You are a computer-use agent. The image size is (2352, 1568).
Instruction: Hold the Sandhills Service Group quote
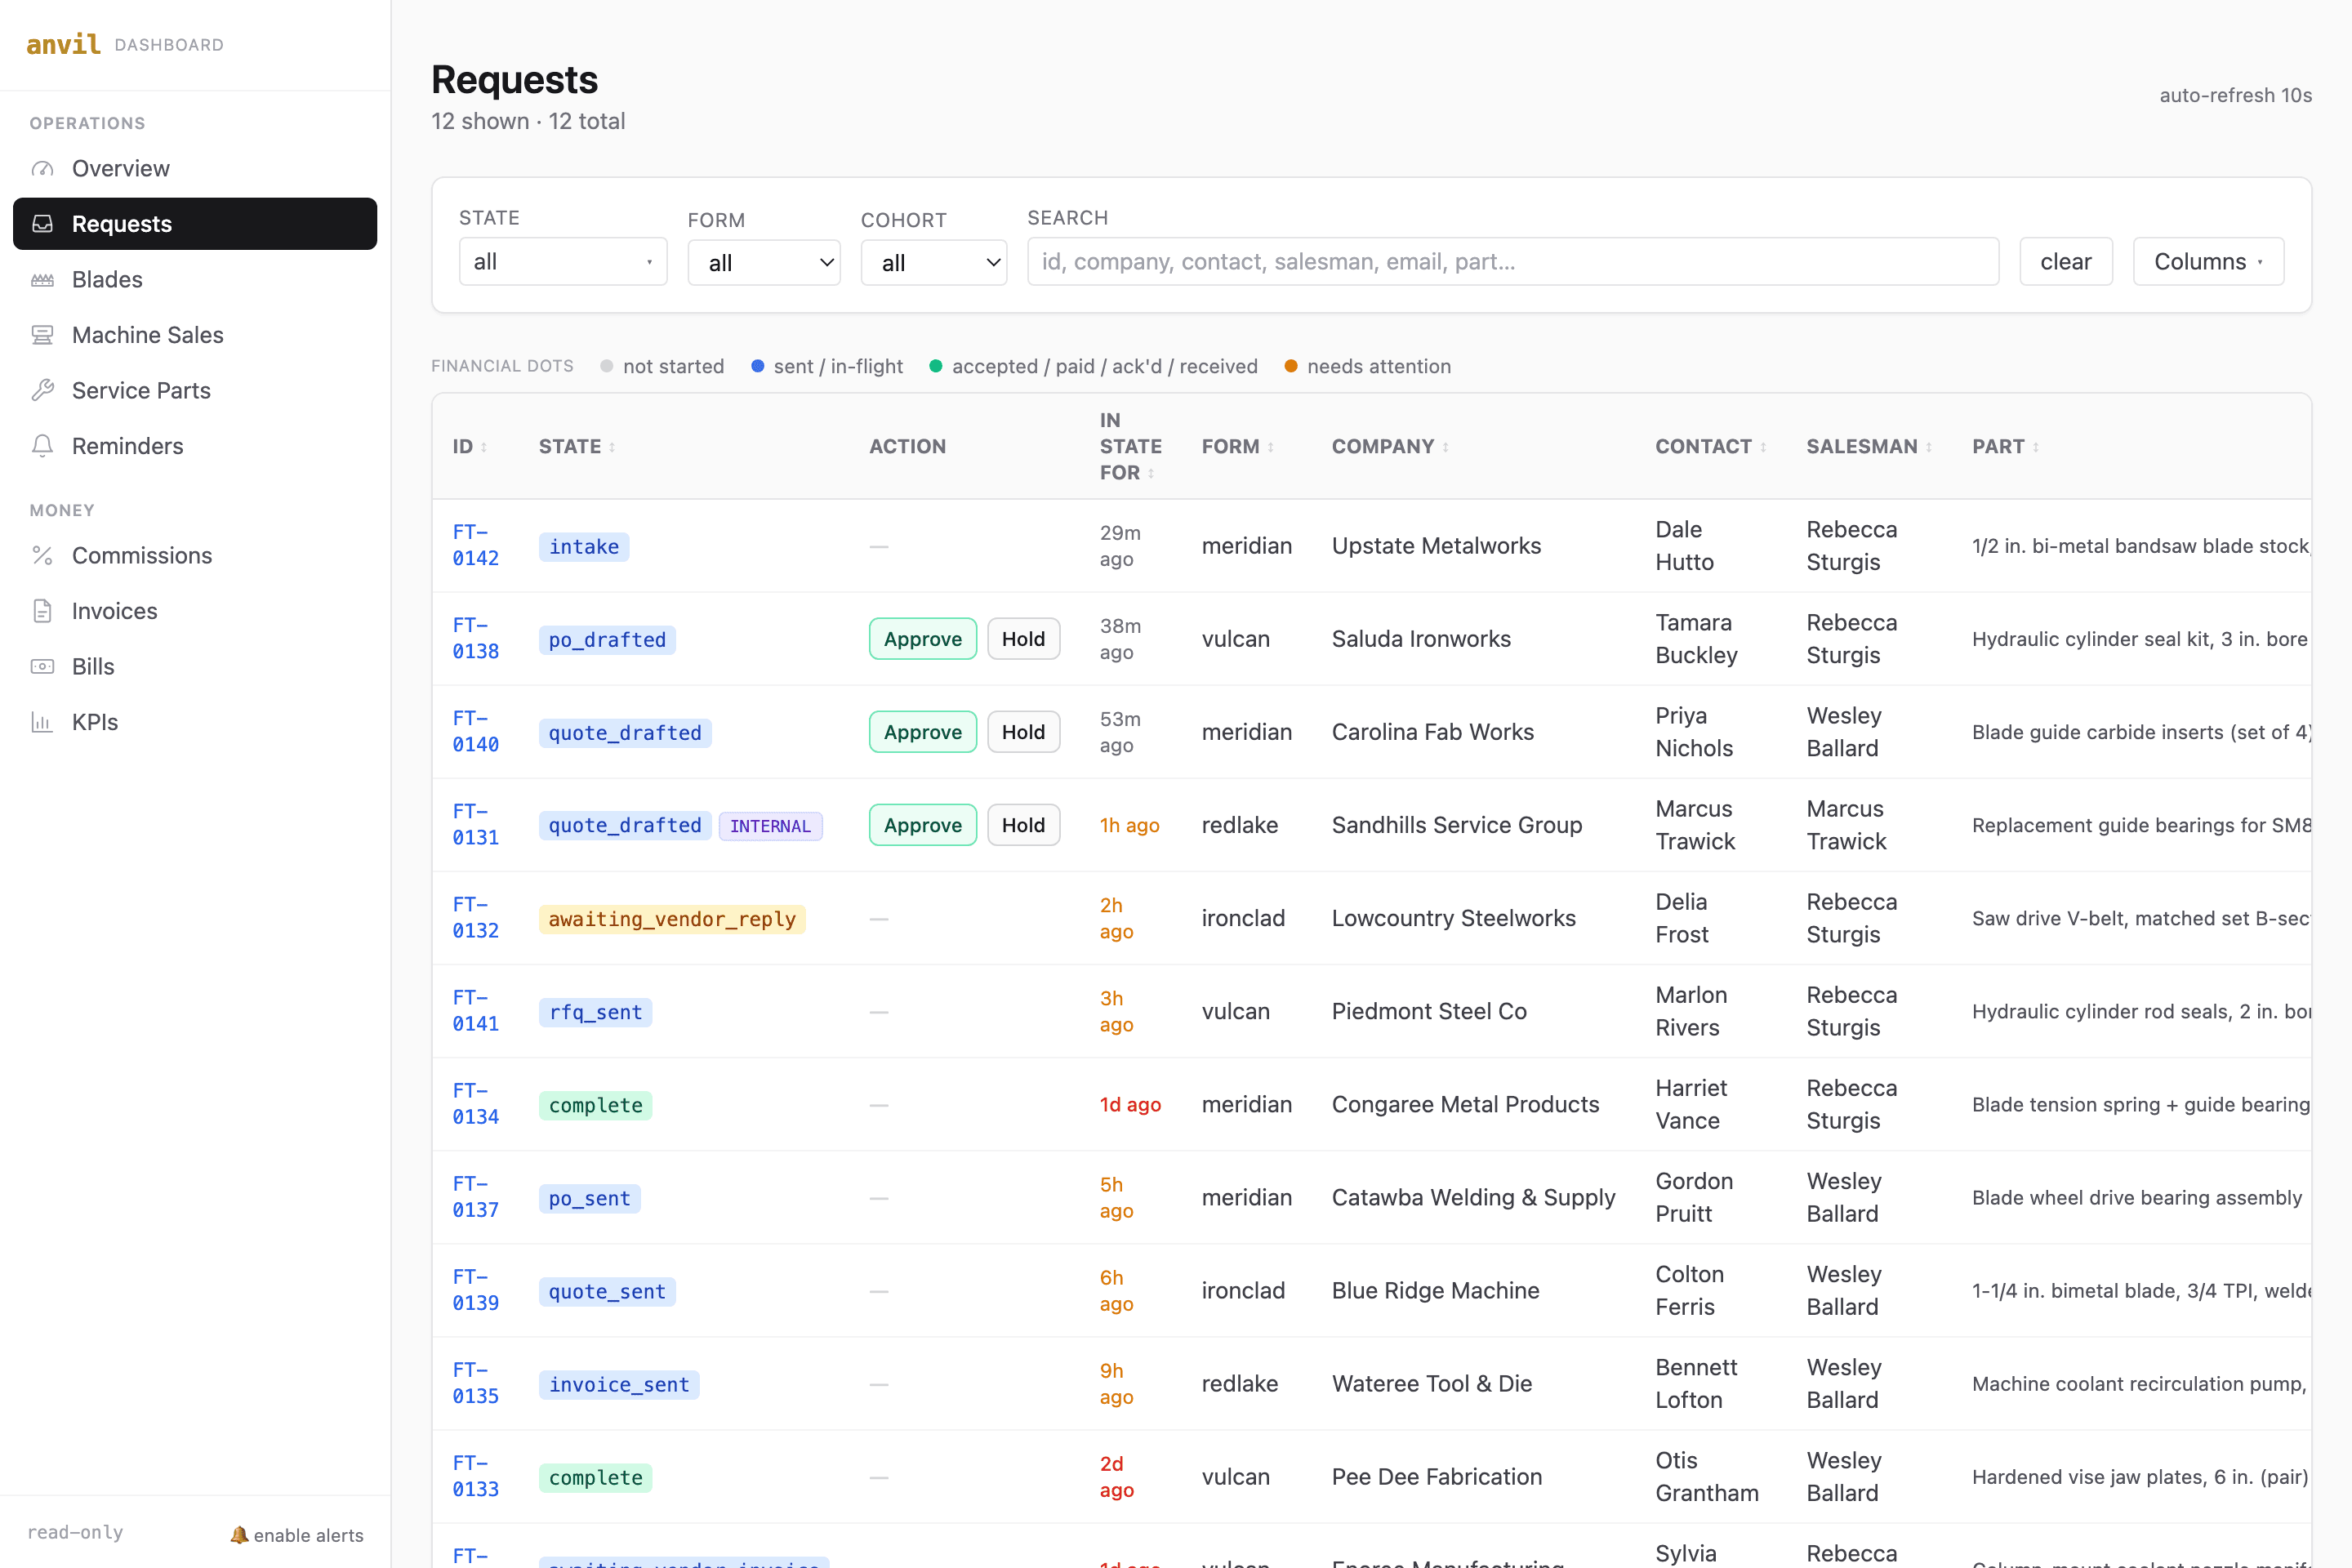pos(1023,825)
